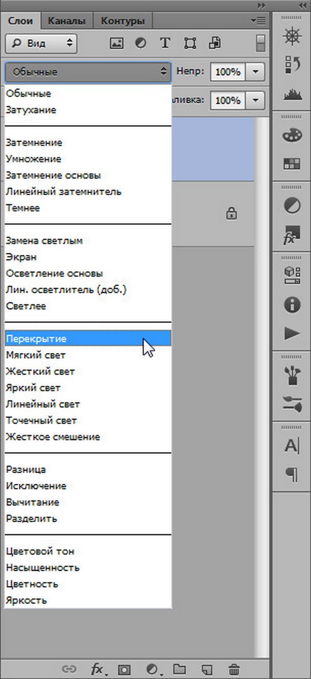Switch to the Контуры tab
Viewport: 311px width, 679px height.
123,21
